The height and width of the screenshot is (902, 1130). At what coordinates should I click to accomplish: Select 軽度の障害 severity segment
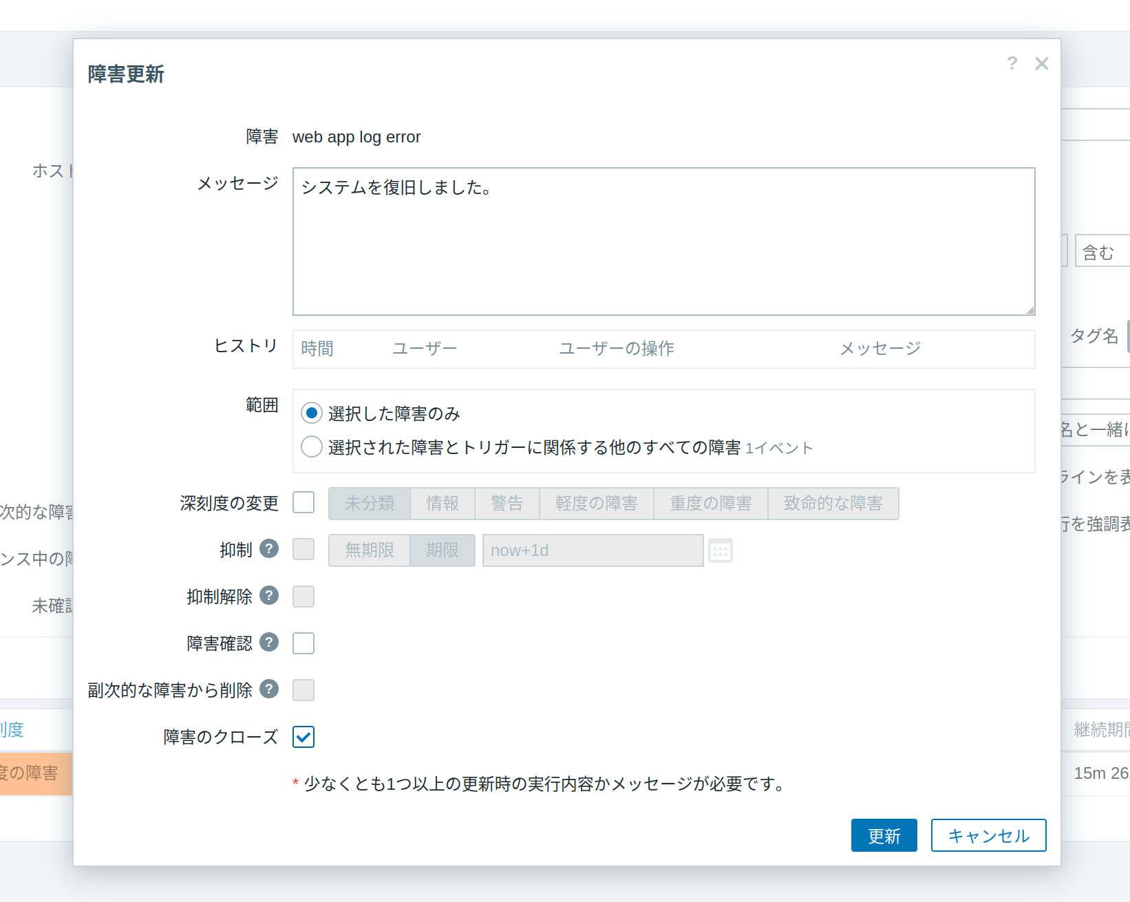[596, 504]
